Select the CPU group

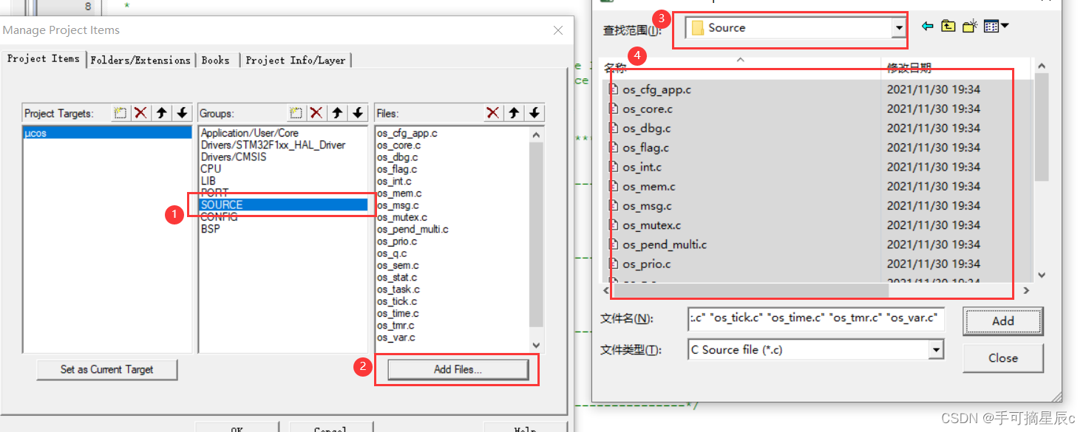point(211,169)
